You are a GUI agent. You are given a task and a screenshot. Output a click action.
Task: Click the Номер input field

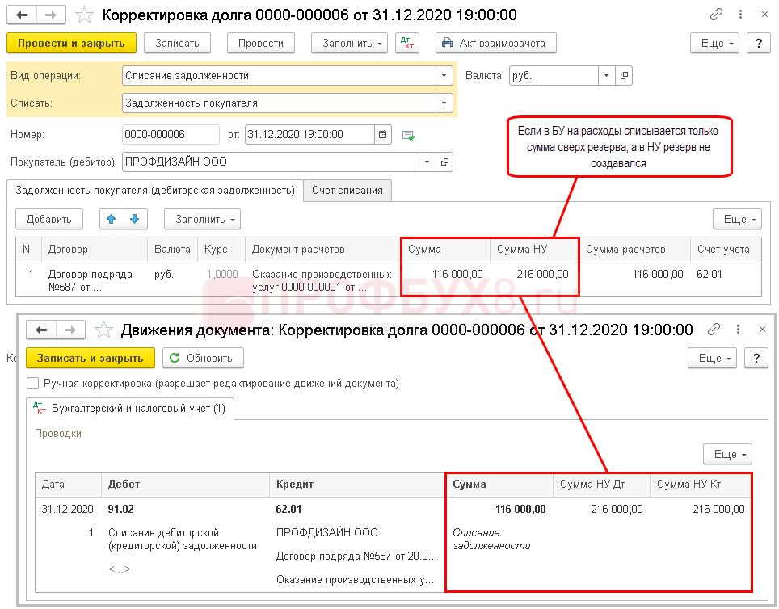(x=170, y=134)
